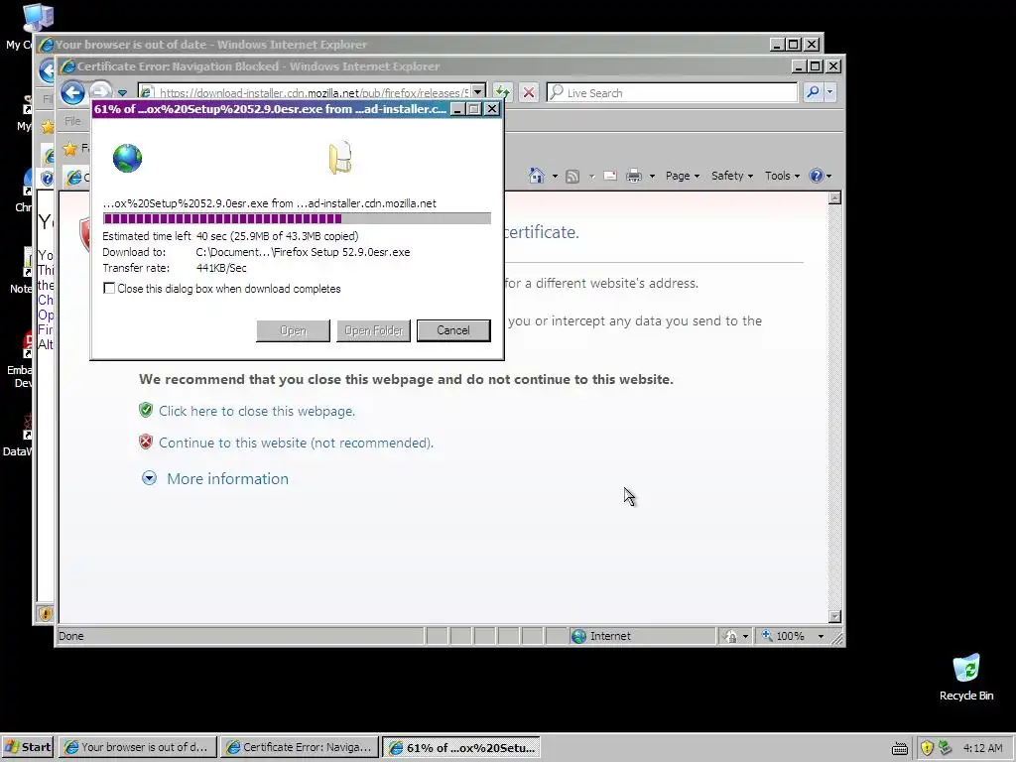Viewport: 1016px width, 762px height.
Task: Click the Favorites star in Certificate Error window
Action: (x=69, y=149)
